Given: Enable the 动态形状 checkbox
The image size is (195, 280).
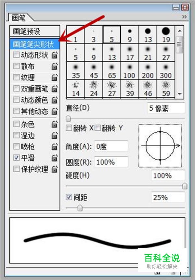Looking at the screenshot, I should click(16, 55).
